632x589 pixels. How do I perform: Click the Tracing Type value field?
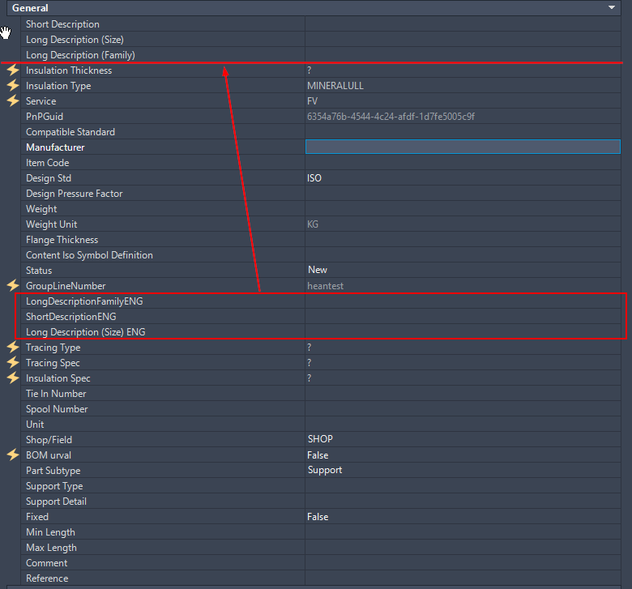click(463, 347)
